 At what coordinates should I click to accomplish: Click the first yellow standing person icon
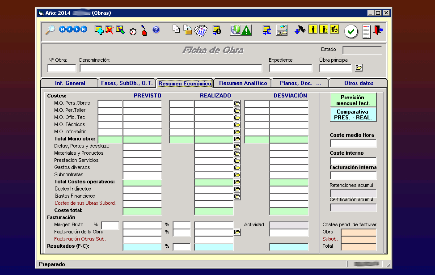[313, 29]
